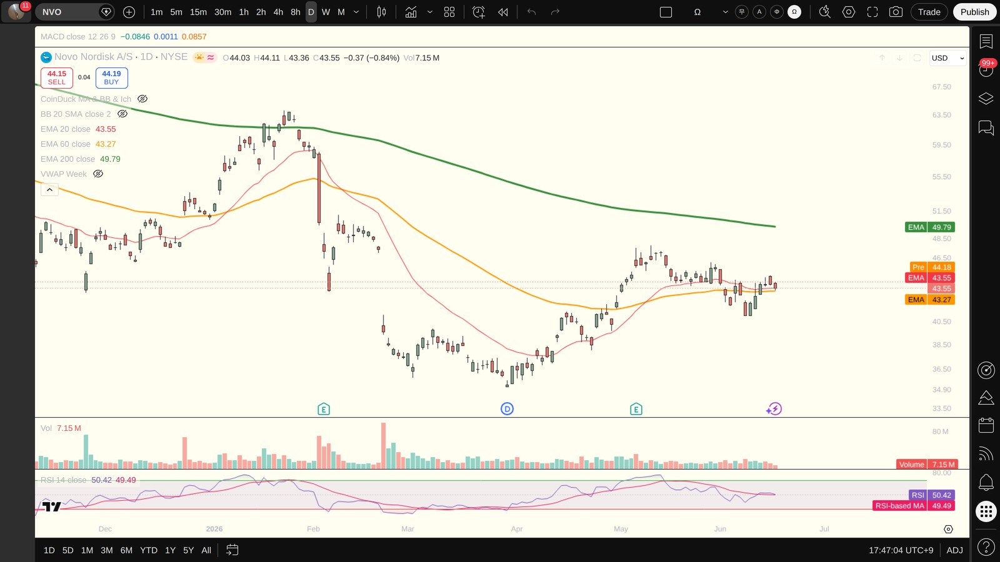Image resolution: width=1000 pixels, height=562 pixels.
Task: Select the YTD date range
Action: pyautogui.click(x=149, y=550)
